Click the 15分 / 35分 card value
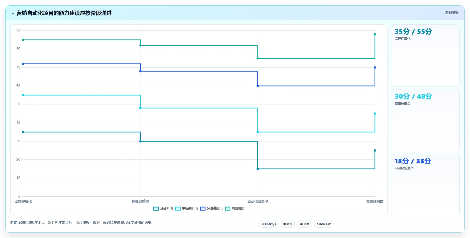Viewport: 470px width, 238px height. tap(413, 161)
